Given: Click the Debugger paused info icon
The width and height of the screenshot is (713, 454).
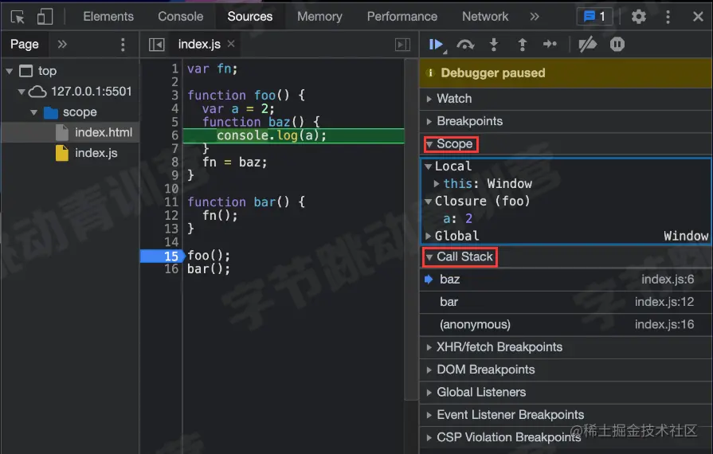Looking at the screenshot, I should (430, 73).
